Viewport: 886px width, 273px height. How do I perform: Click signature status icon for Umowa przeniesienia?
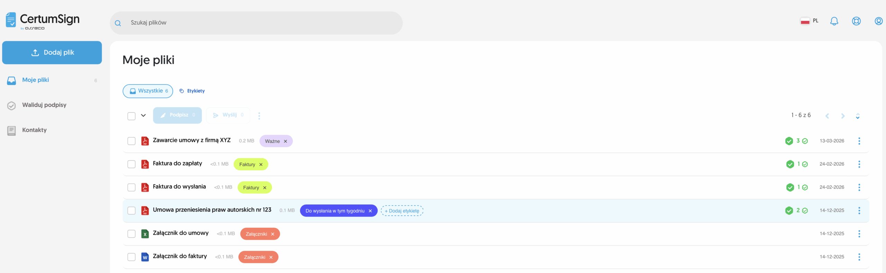tap(789, 210)
